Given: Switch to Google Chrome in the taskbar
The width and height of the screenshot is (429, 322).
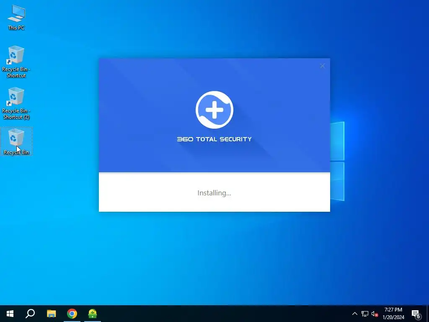Looking at the screenshot, I should point(72,314).
